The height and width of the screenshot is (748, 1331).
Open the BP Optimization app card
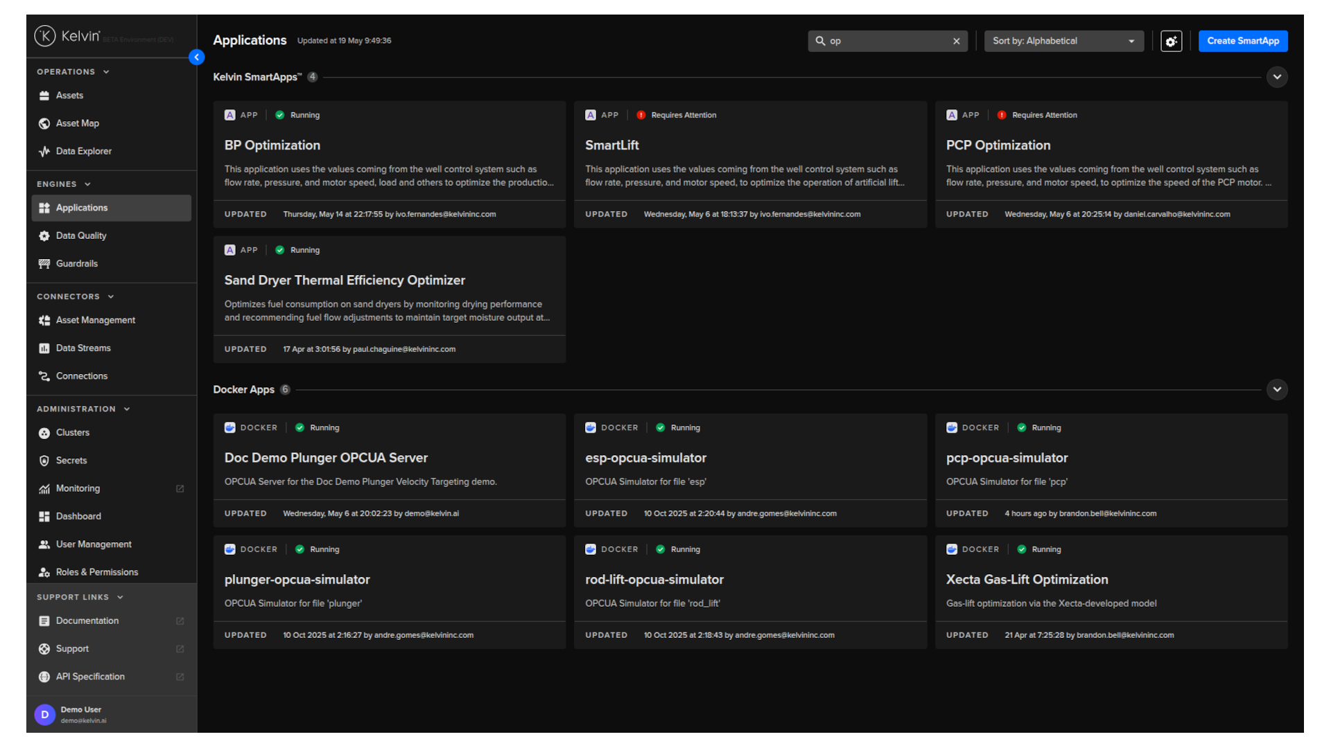point(390,165)
